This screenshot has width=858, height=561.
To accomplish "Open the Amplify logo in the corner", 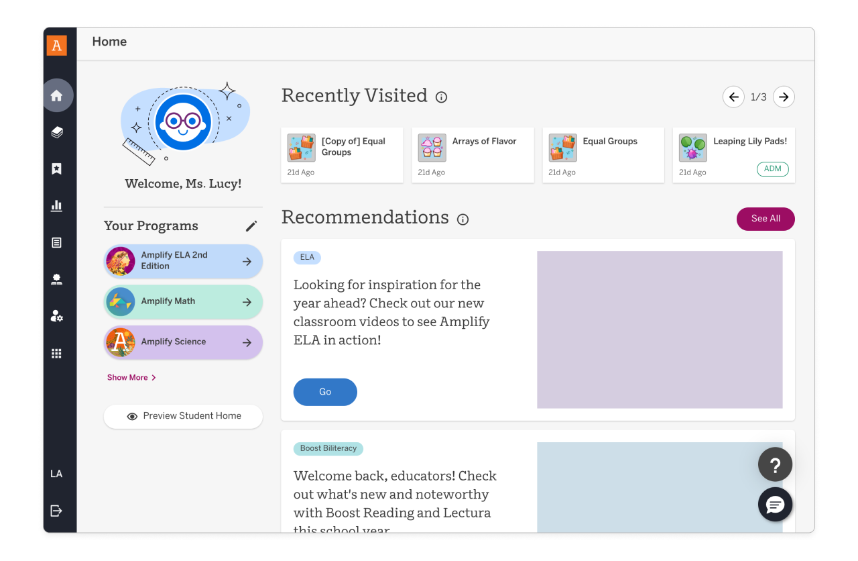I will pyautogui.click(x=57, y=45).
